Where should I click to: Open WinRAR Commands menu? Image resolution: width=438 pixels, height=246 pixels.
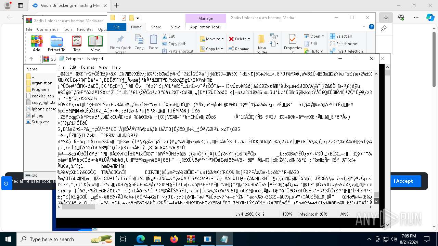point(48,29)
